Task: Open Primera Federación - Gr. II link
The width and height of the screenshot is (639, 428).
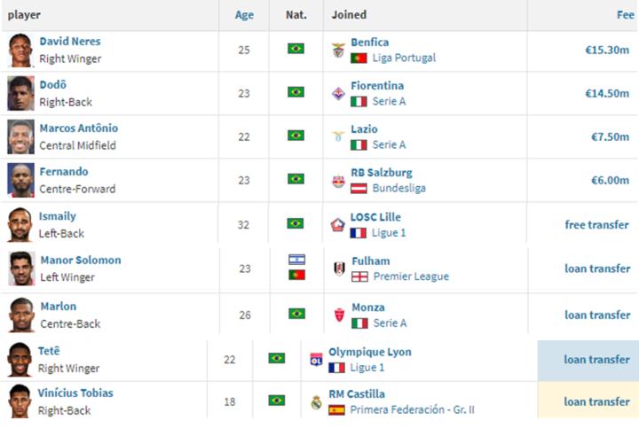Action: tap(412, 409)
